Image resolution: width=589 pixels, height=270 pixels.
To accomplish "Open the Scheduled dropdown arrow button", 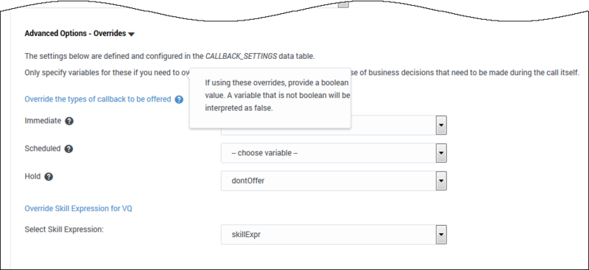I will point(441,153).
